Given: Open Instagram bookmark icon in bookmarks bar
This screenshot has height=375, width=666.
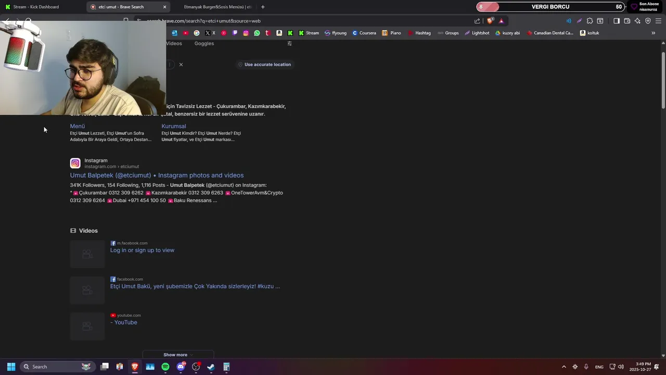Looking at the screenshot, I should (246, 33).
